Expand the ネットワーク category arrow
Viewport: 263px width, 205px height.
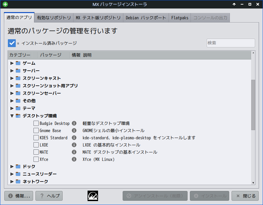pyautogui.click(x=12, y=181)
